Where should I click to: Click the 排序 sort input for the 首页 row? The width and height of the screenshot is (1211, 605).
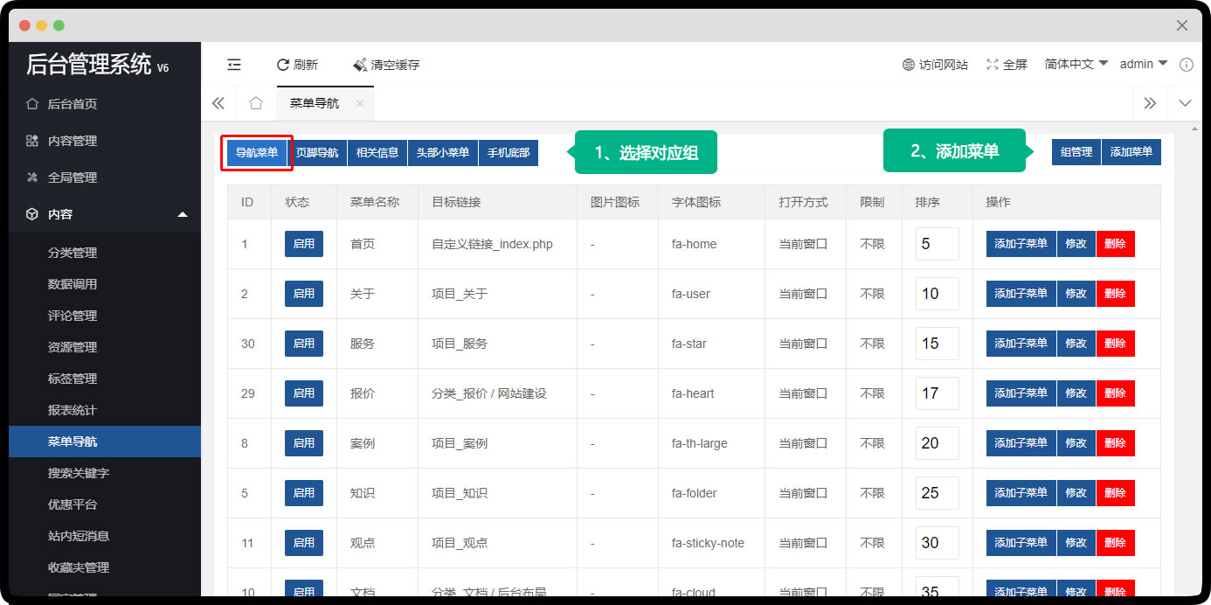(x=938, y=244)
